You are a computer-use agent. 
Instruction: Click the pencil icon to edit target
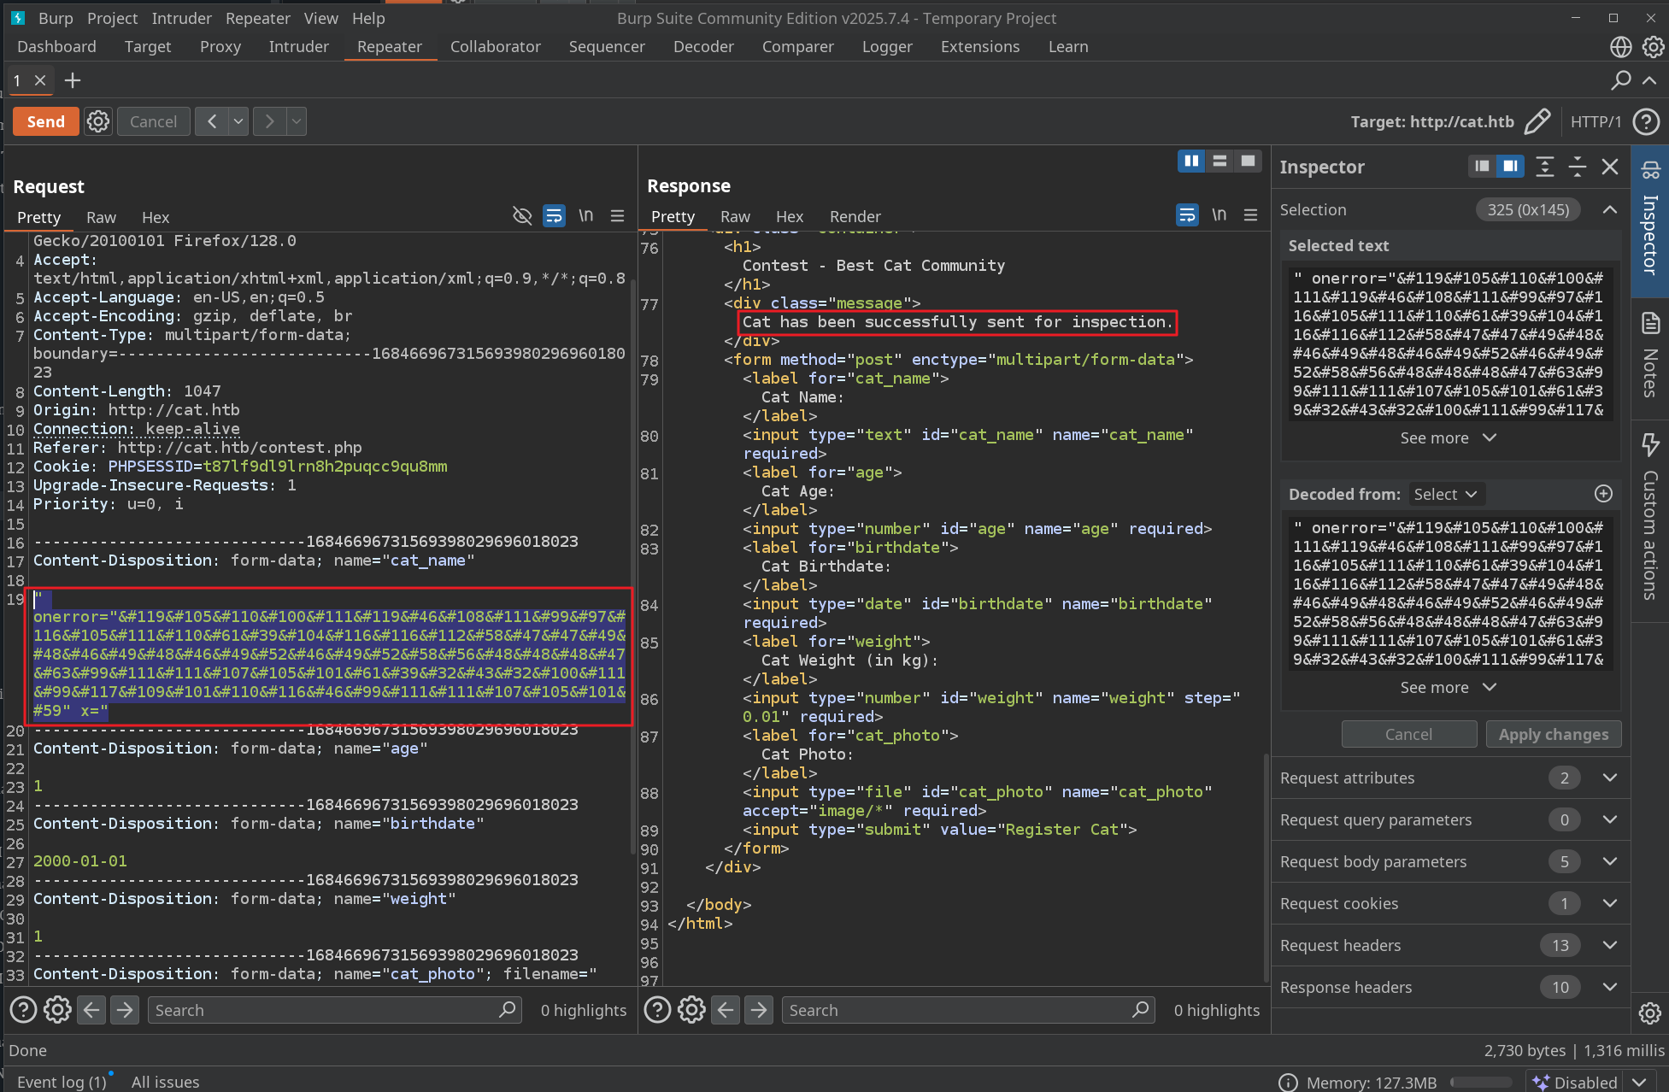(x=1537, y=121)
